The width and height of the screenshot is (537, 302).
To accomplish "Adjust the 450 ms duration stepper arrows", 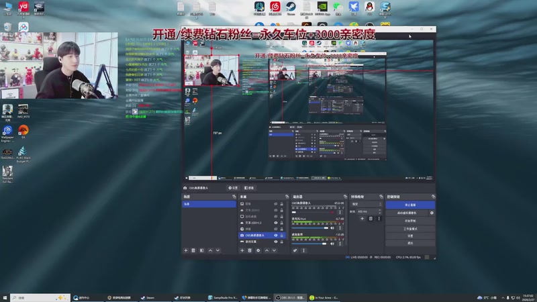I will [x=380, y=211].
